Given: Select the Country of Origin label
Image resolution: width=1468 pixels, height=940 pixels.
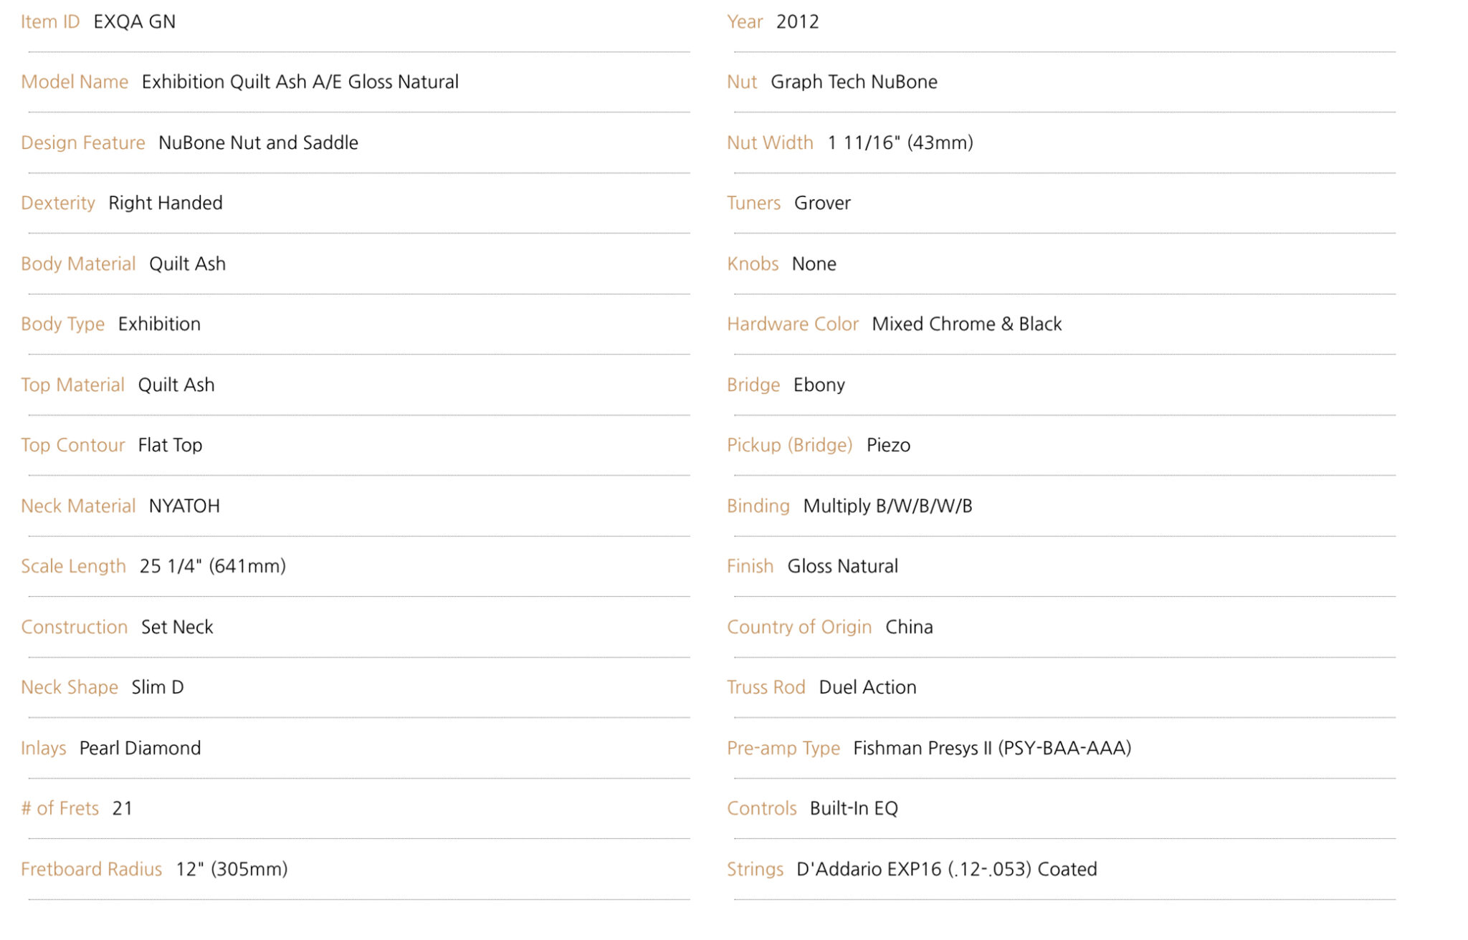Looking at the screenshot, I should [x=799, y=627].
